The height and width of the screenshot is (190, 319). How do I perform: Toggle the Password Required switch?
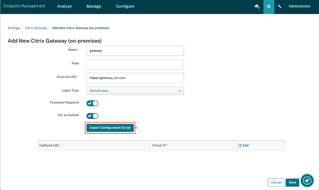(x=92, y=103)
